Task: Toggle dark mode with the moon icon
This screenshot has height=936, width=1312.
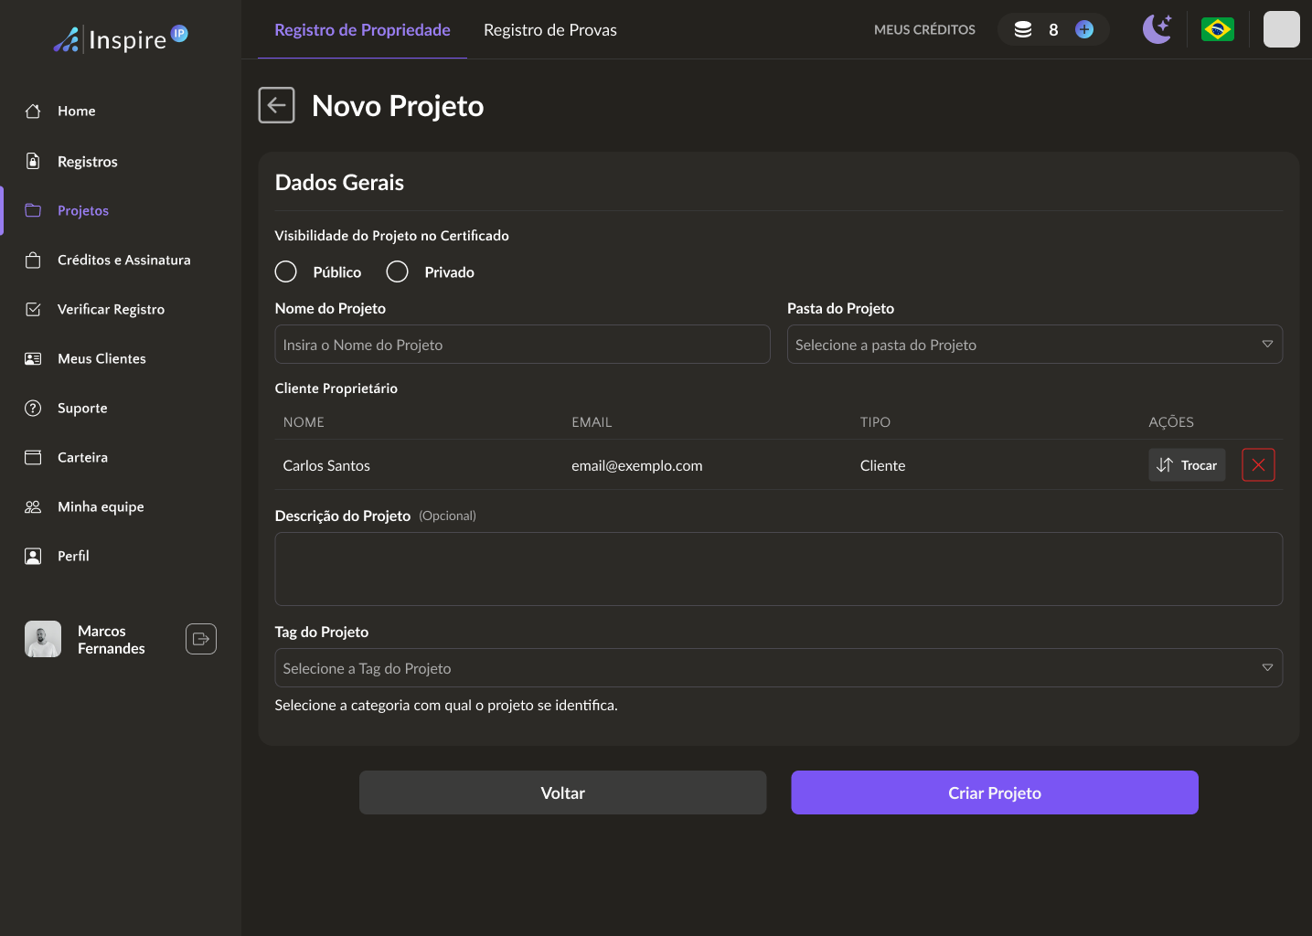Action: (x=1157, y=29)
